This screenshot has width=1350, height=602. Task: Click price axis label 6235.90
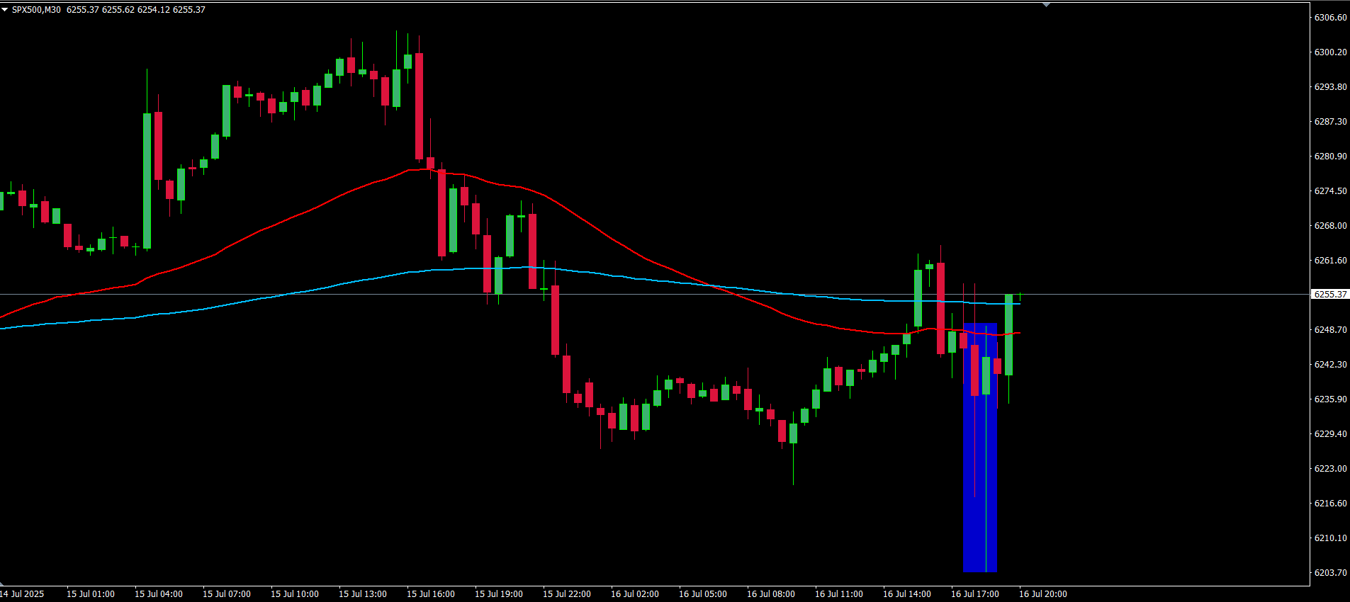tap(1330, 399)
